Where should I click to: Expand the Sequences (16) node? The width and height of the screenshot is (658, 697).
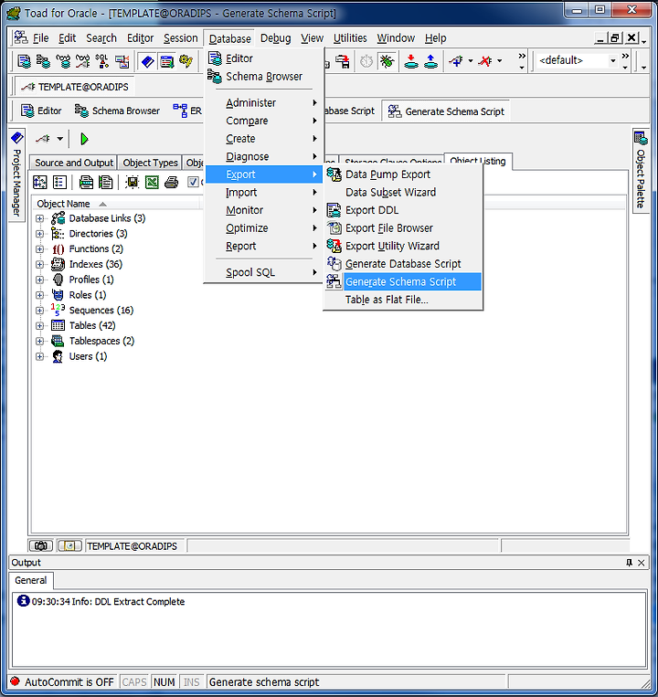point(39,311)
